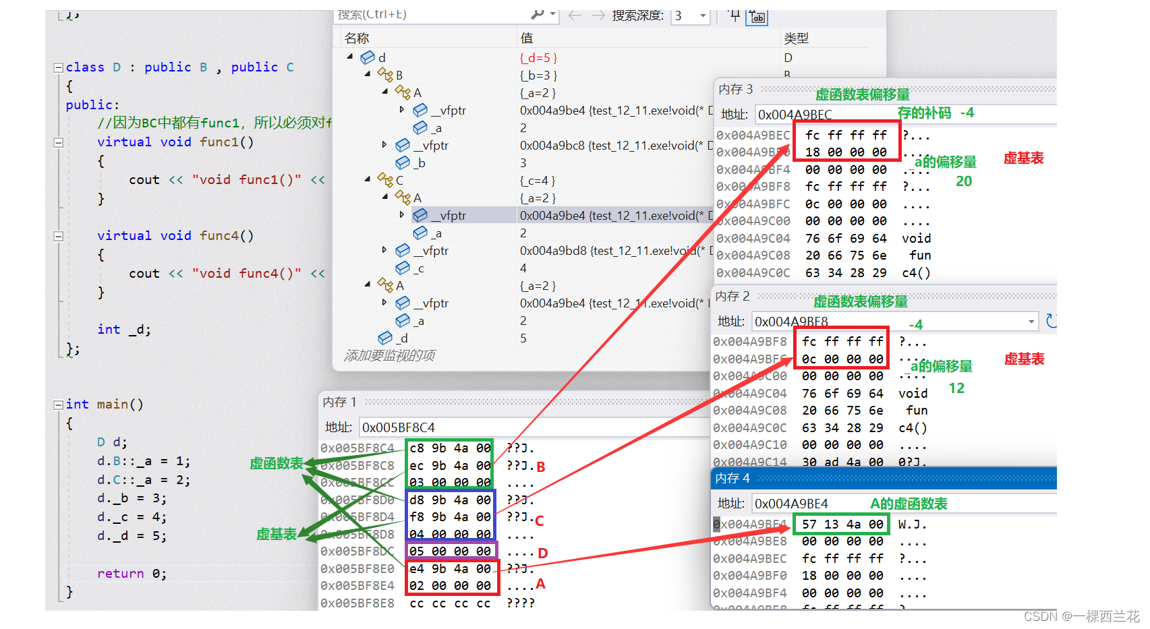Click the 内存 1 window title
This screenshot has height=629, width=1150.
pos(339,402)
